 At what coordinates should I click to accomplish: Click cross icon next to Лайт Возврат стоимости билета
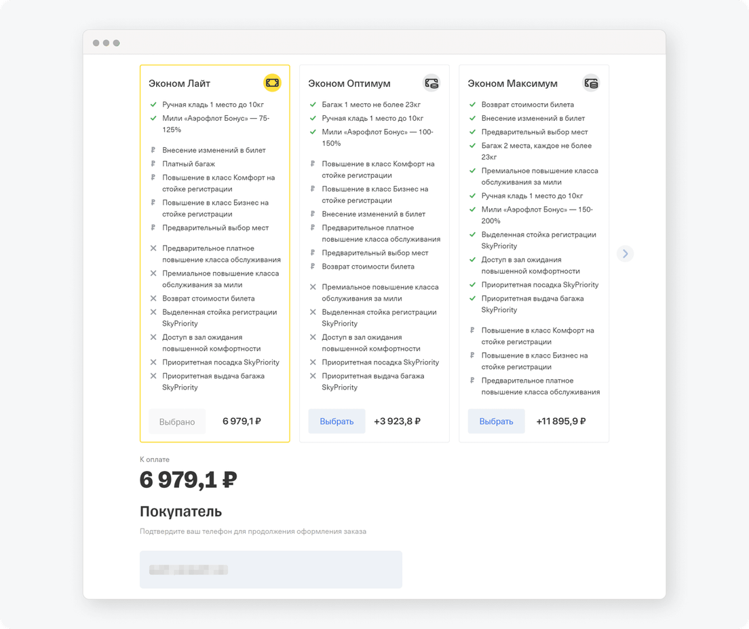[153, 299]
